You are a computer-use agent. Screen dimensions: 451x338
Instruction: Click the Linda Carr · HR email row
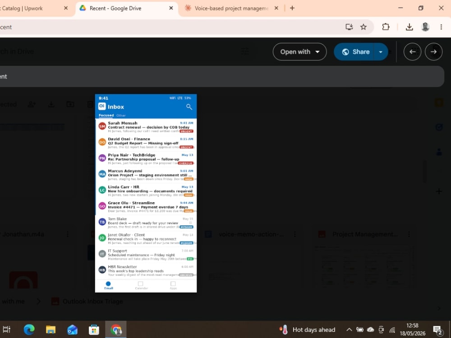pyautogui.click(x=146, y=191)
